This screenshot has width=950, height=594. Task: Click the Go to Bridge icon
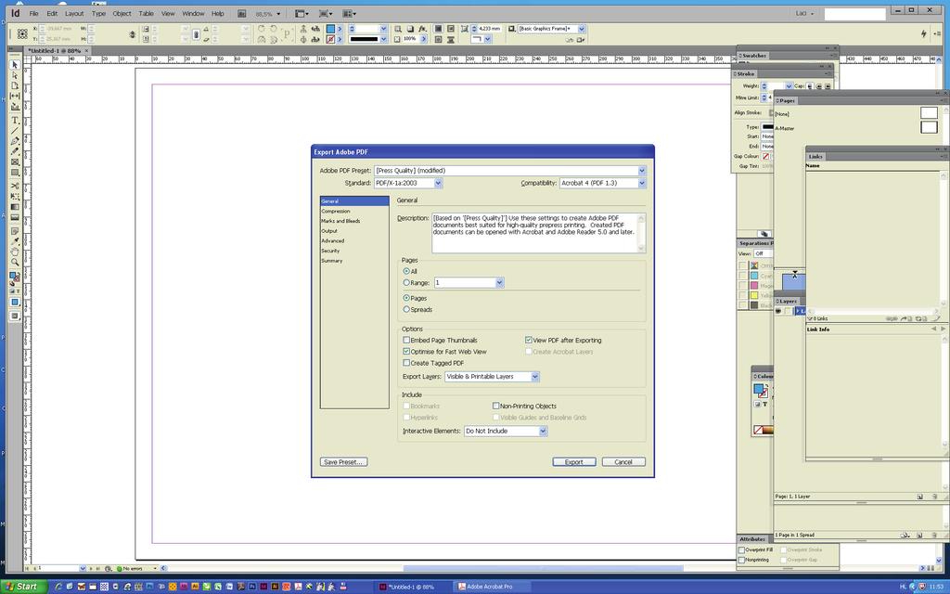(242, 13)
